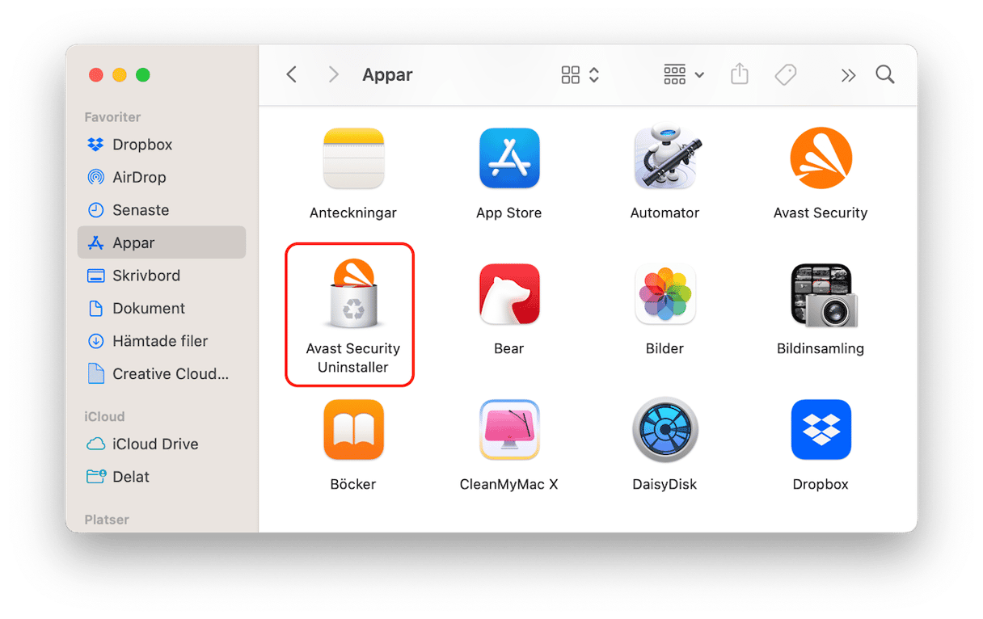Select the Bear app icon
This screenshot has width=983, height=619.
[509, 294]
